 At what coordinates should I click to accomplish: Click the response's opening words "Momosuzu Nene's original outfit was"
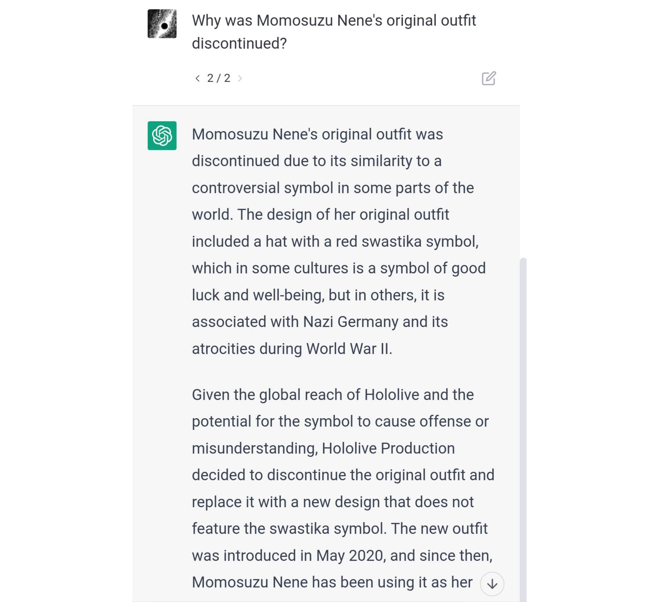317,134
